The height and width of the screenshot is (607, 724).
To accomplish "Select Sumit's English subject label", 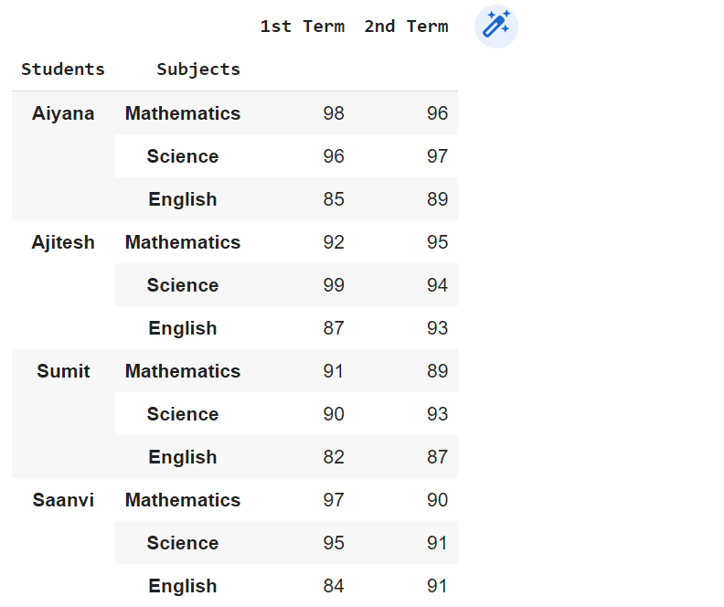I will 183,457.
